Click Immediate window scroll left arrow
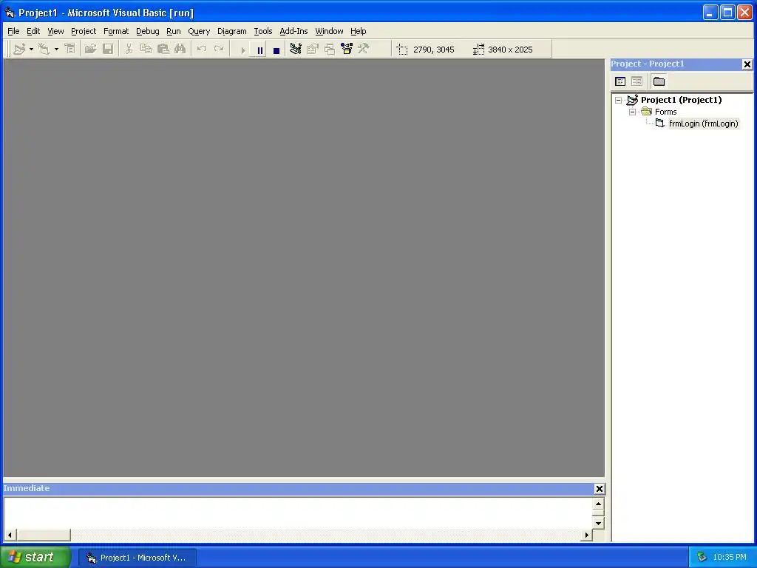This screenshot has width=757, height=568. pos(10,535)
